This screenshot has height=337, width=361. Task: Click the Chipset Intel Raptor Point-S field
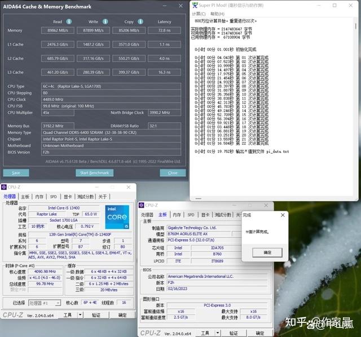(111, 139)
